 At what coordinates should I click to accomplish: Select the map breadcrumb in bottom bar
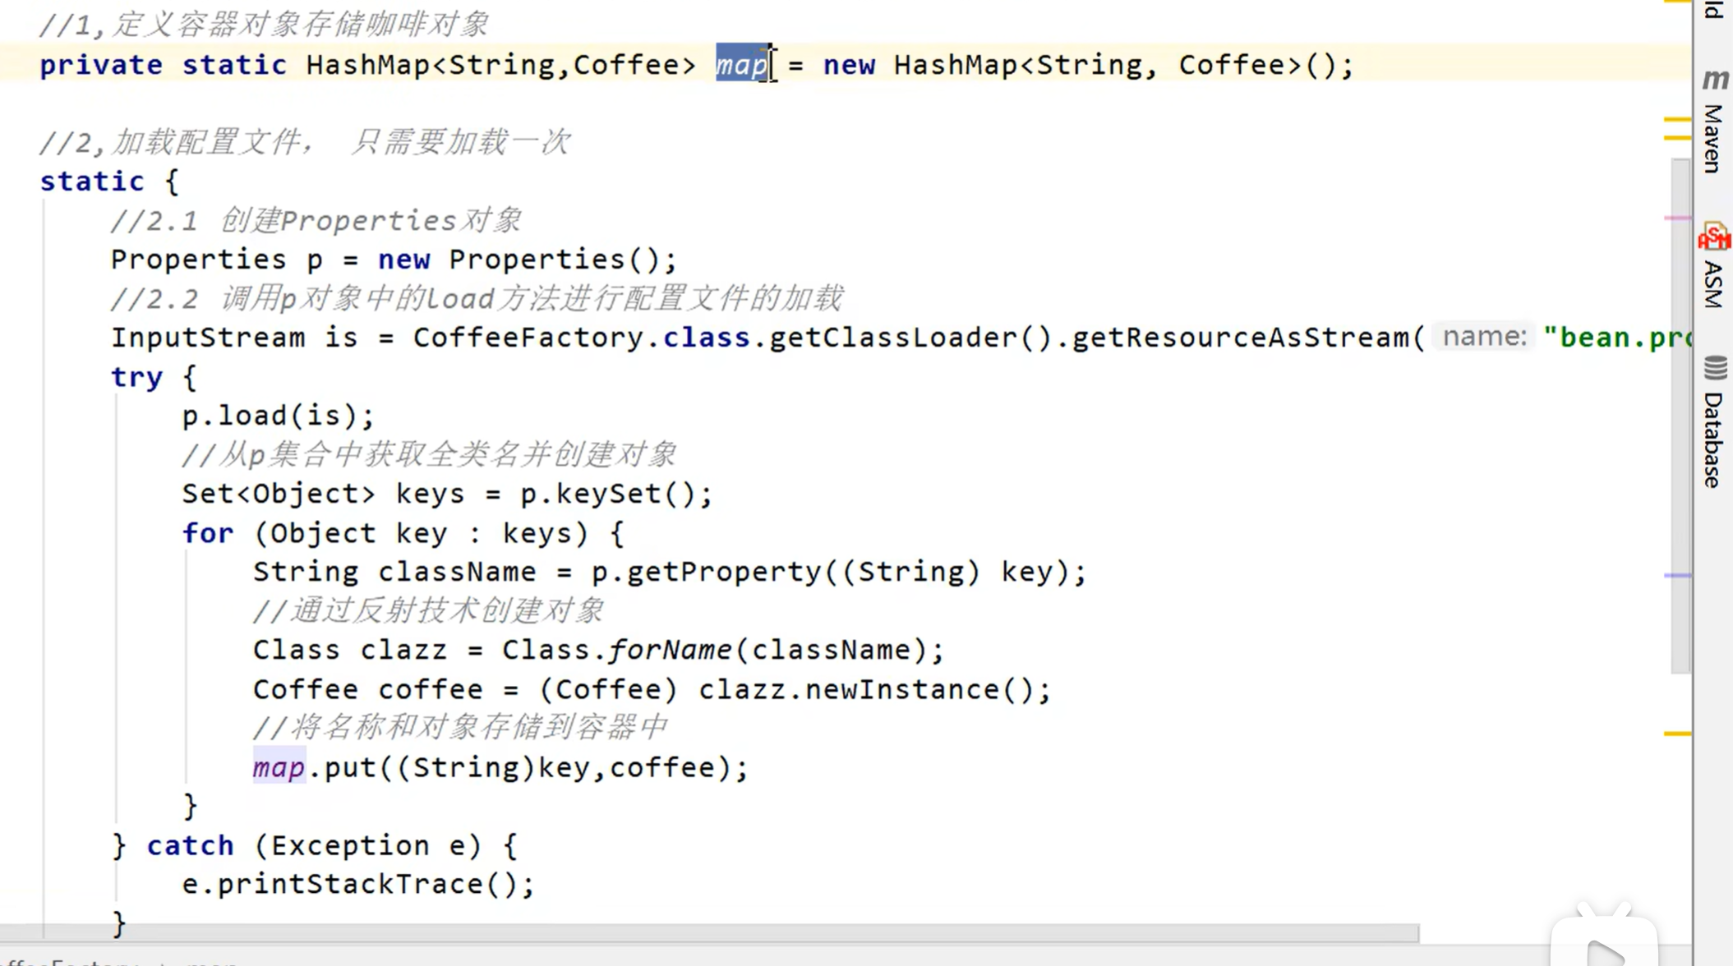(x=212, y=962)
